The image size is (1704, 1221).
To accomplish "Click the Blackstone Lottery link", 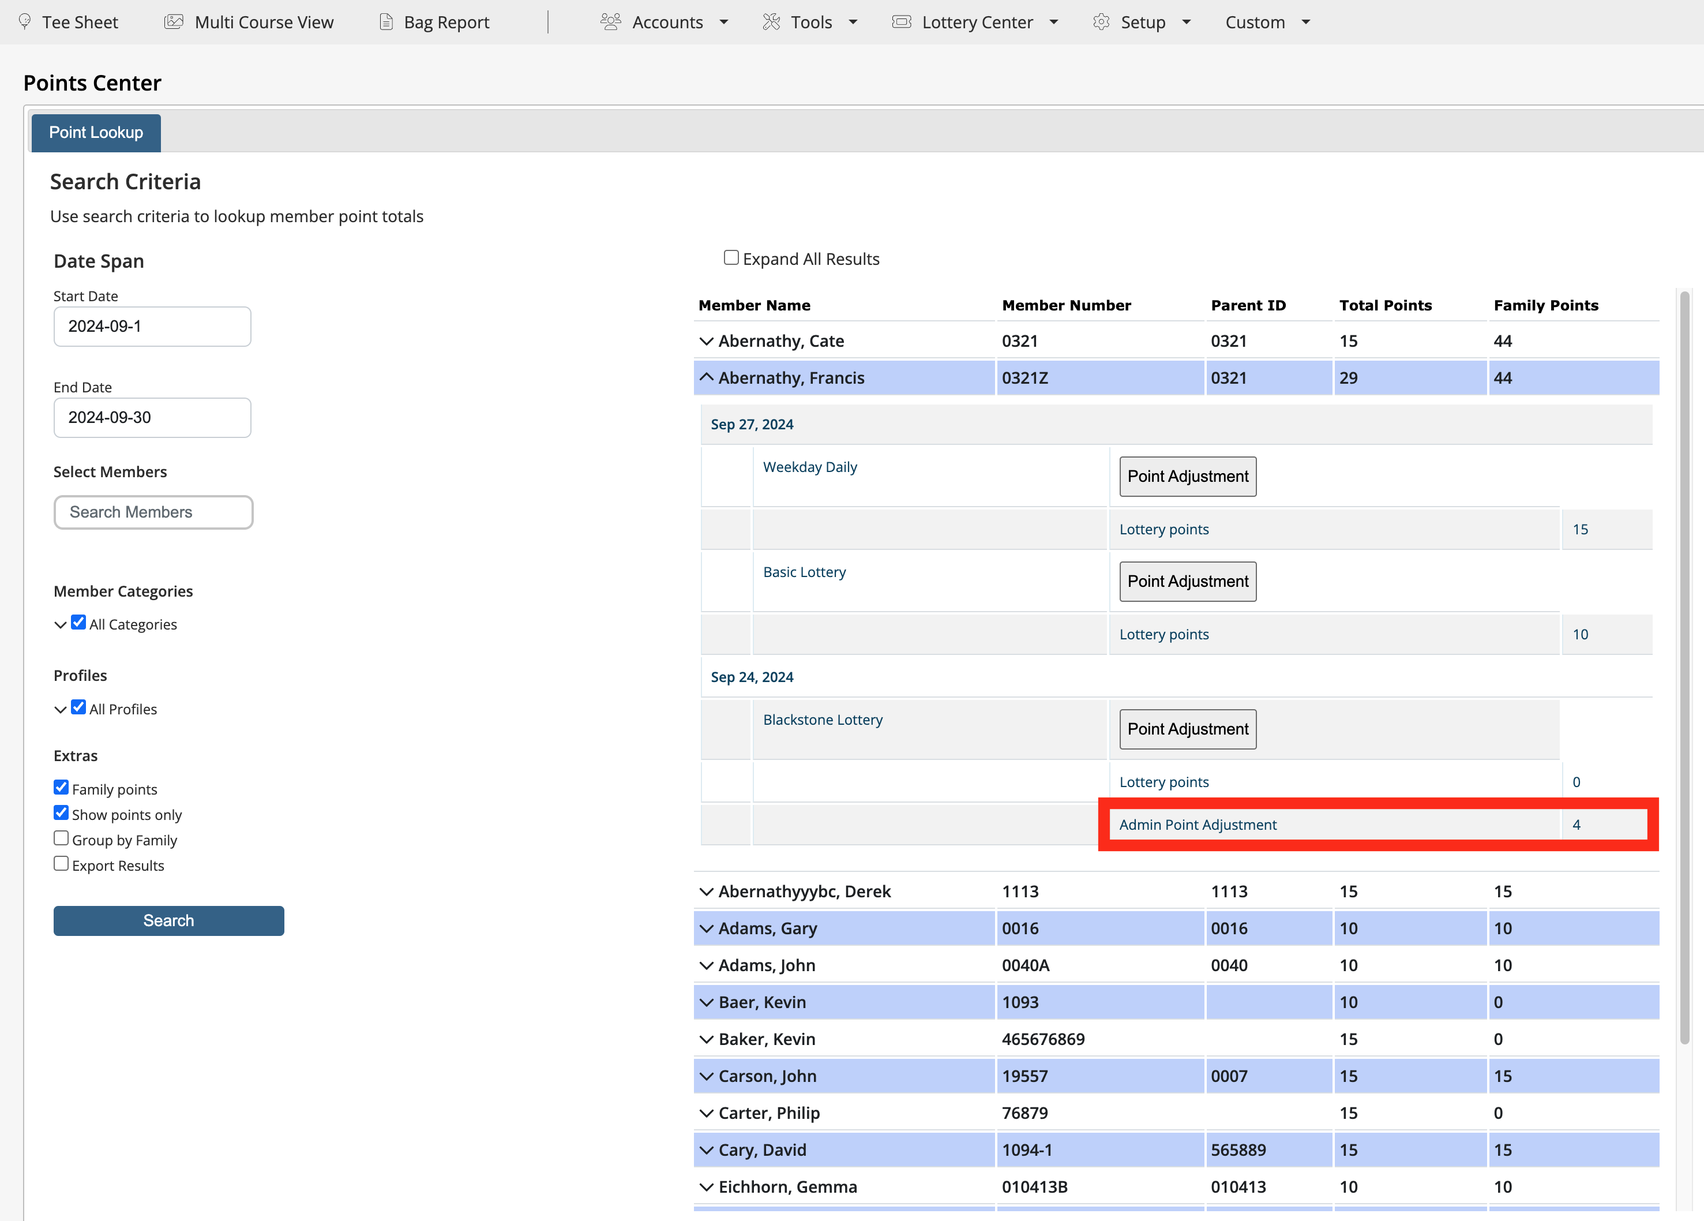I will 823,719.
